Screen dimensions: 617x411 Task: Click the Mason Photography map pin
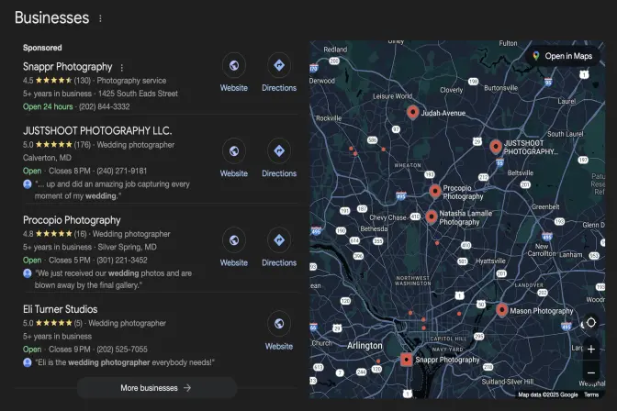point(501,310)
